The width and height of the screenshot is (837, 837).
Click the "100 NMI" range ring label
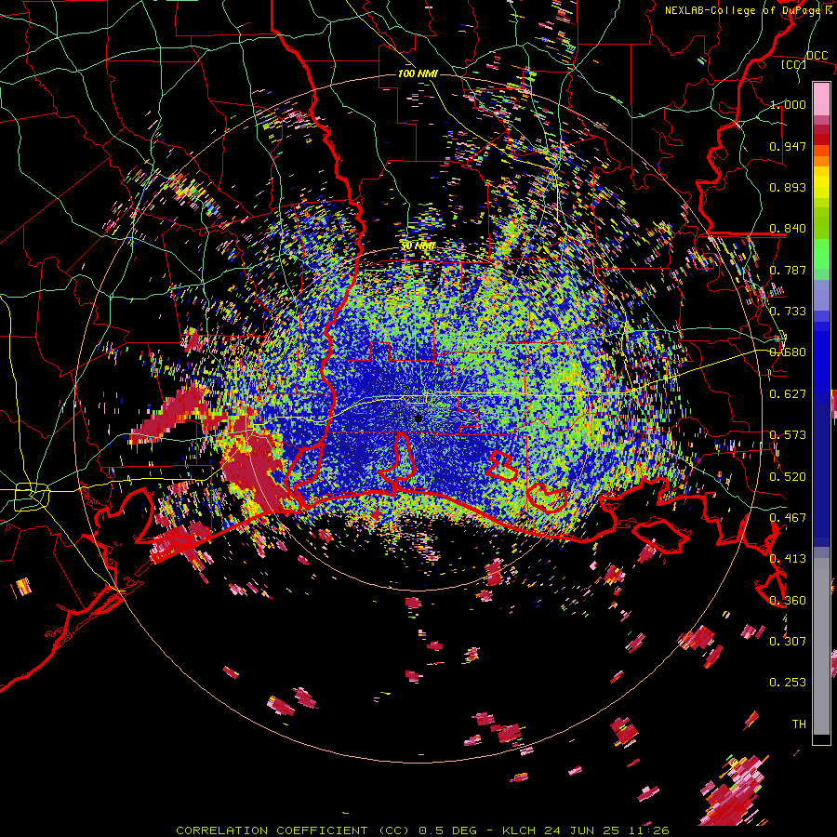point(418,73)
